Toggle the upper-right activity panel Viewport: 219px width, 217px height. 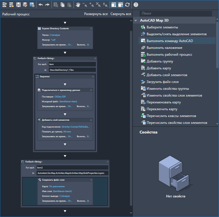point(114,5)
